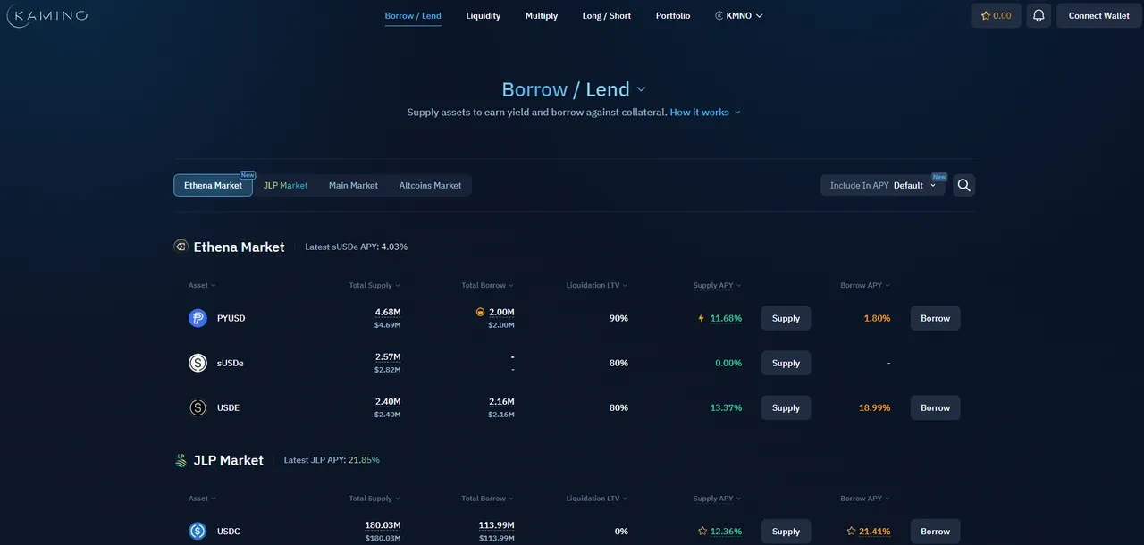1144x545 pixels.
Task: Click PYUSD total supply 4.68M
Action: 388,312
